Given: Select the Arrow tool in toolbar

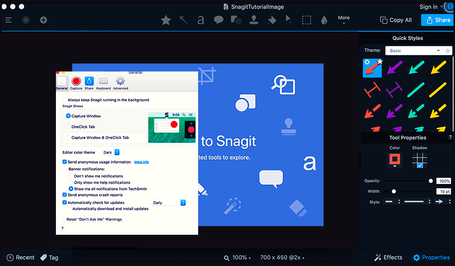Looking at the screenshot, I should click(183, 20).
